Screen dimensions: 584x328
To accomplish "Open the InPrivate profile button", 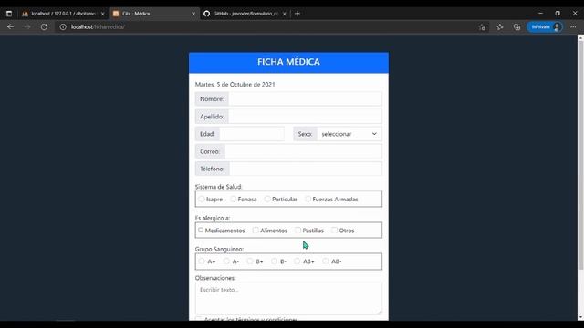I will coord(545,26).
